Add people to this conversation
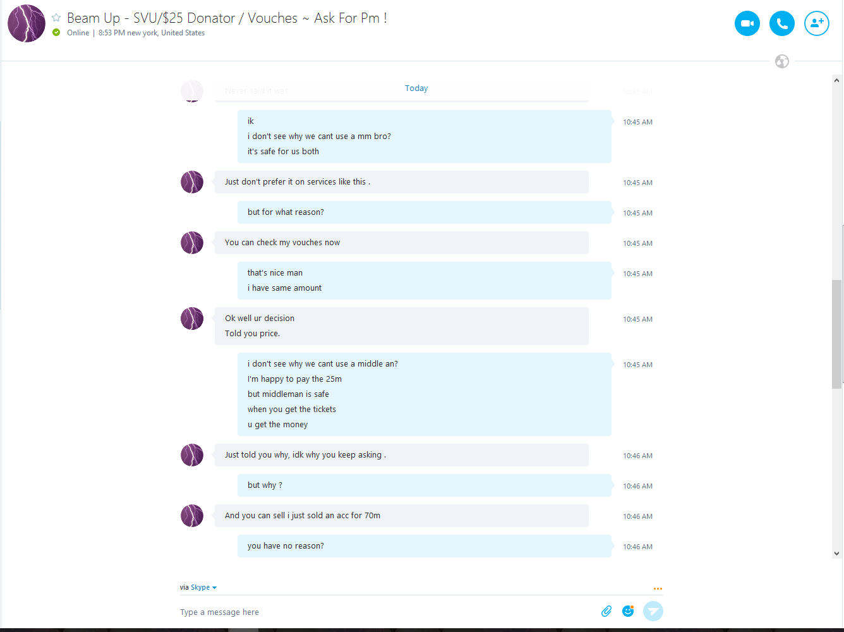844x632 pixels. [817, 23]
